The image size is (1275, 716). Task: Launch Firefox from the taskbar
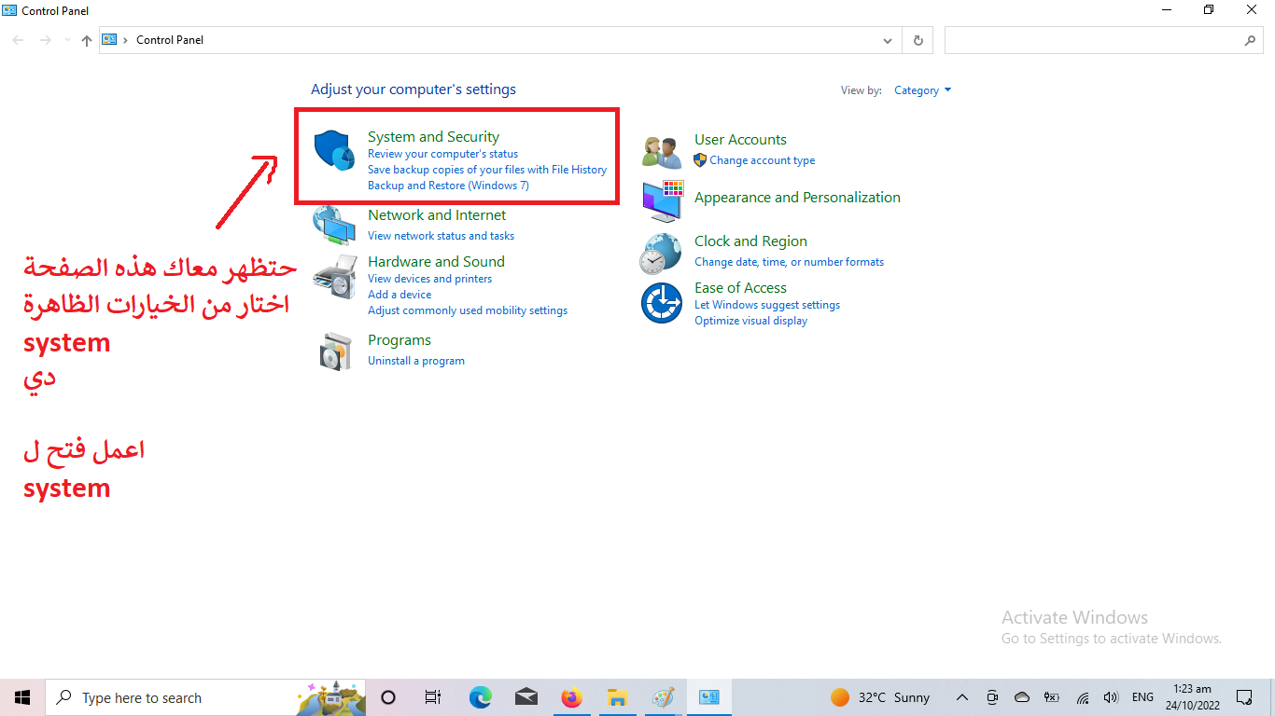point(571,697)
